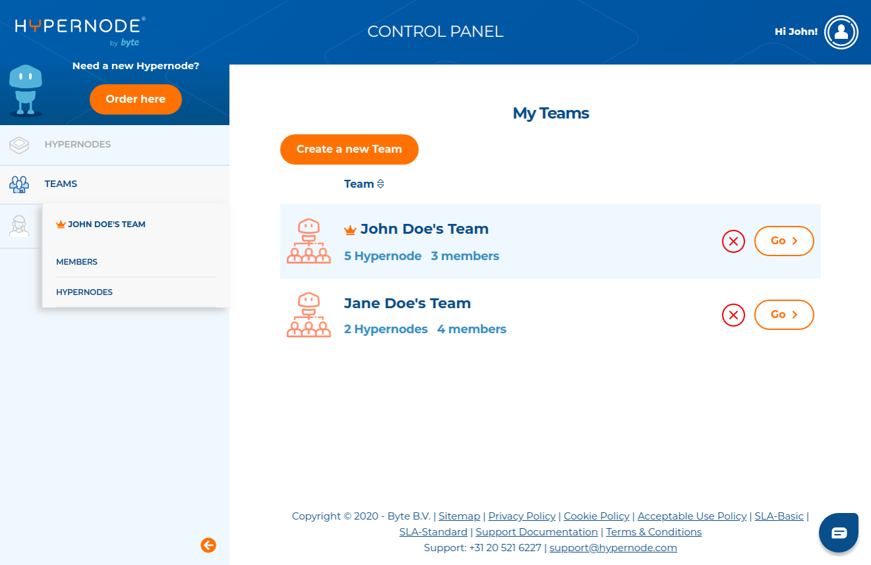Delete John Doe's Team with red X
Viewport: 871px width, 565px height.
pyautogui.click(x=733, y=241)
